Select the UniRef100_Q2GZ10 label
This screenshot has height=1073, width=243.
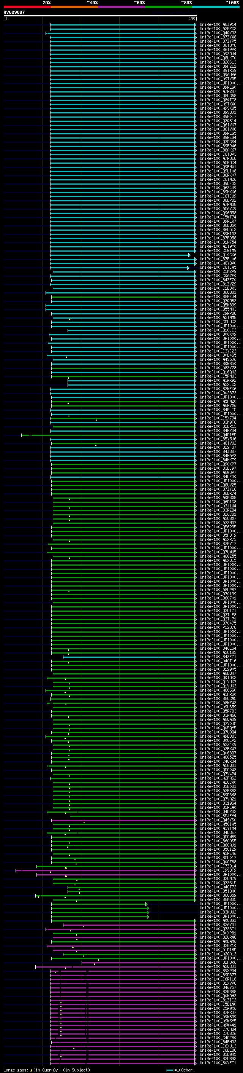218,945
